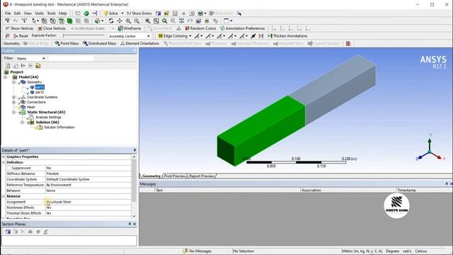Viewport: 453px width, 255px height.
Task: Select part2 in the outline tree
Action: tap(40, 92)
